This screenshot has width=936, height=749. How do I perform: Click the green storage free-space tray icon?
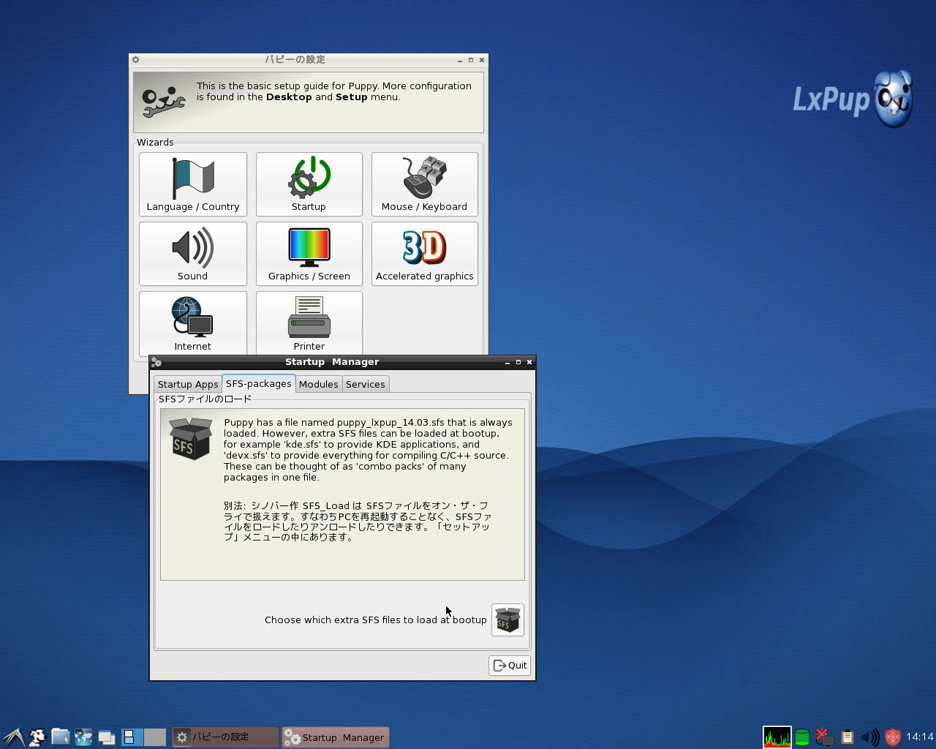[802, 737]
